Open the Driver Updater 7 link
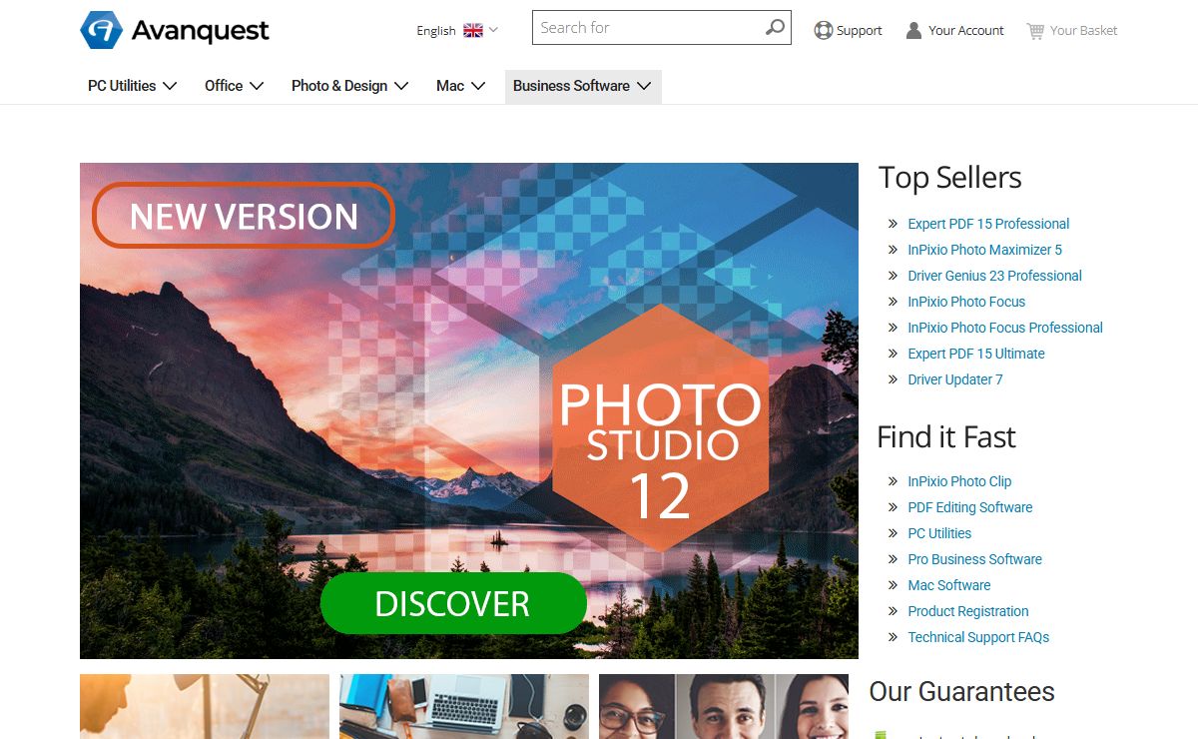 tap(955, 379)
